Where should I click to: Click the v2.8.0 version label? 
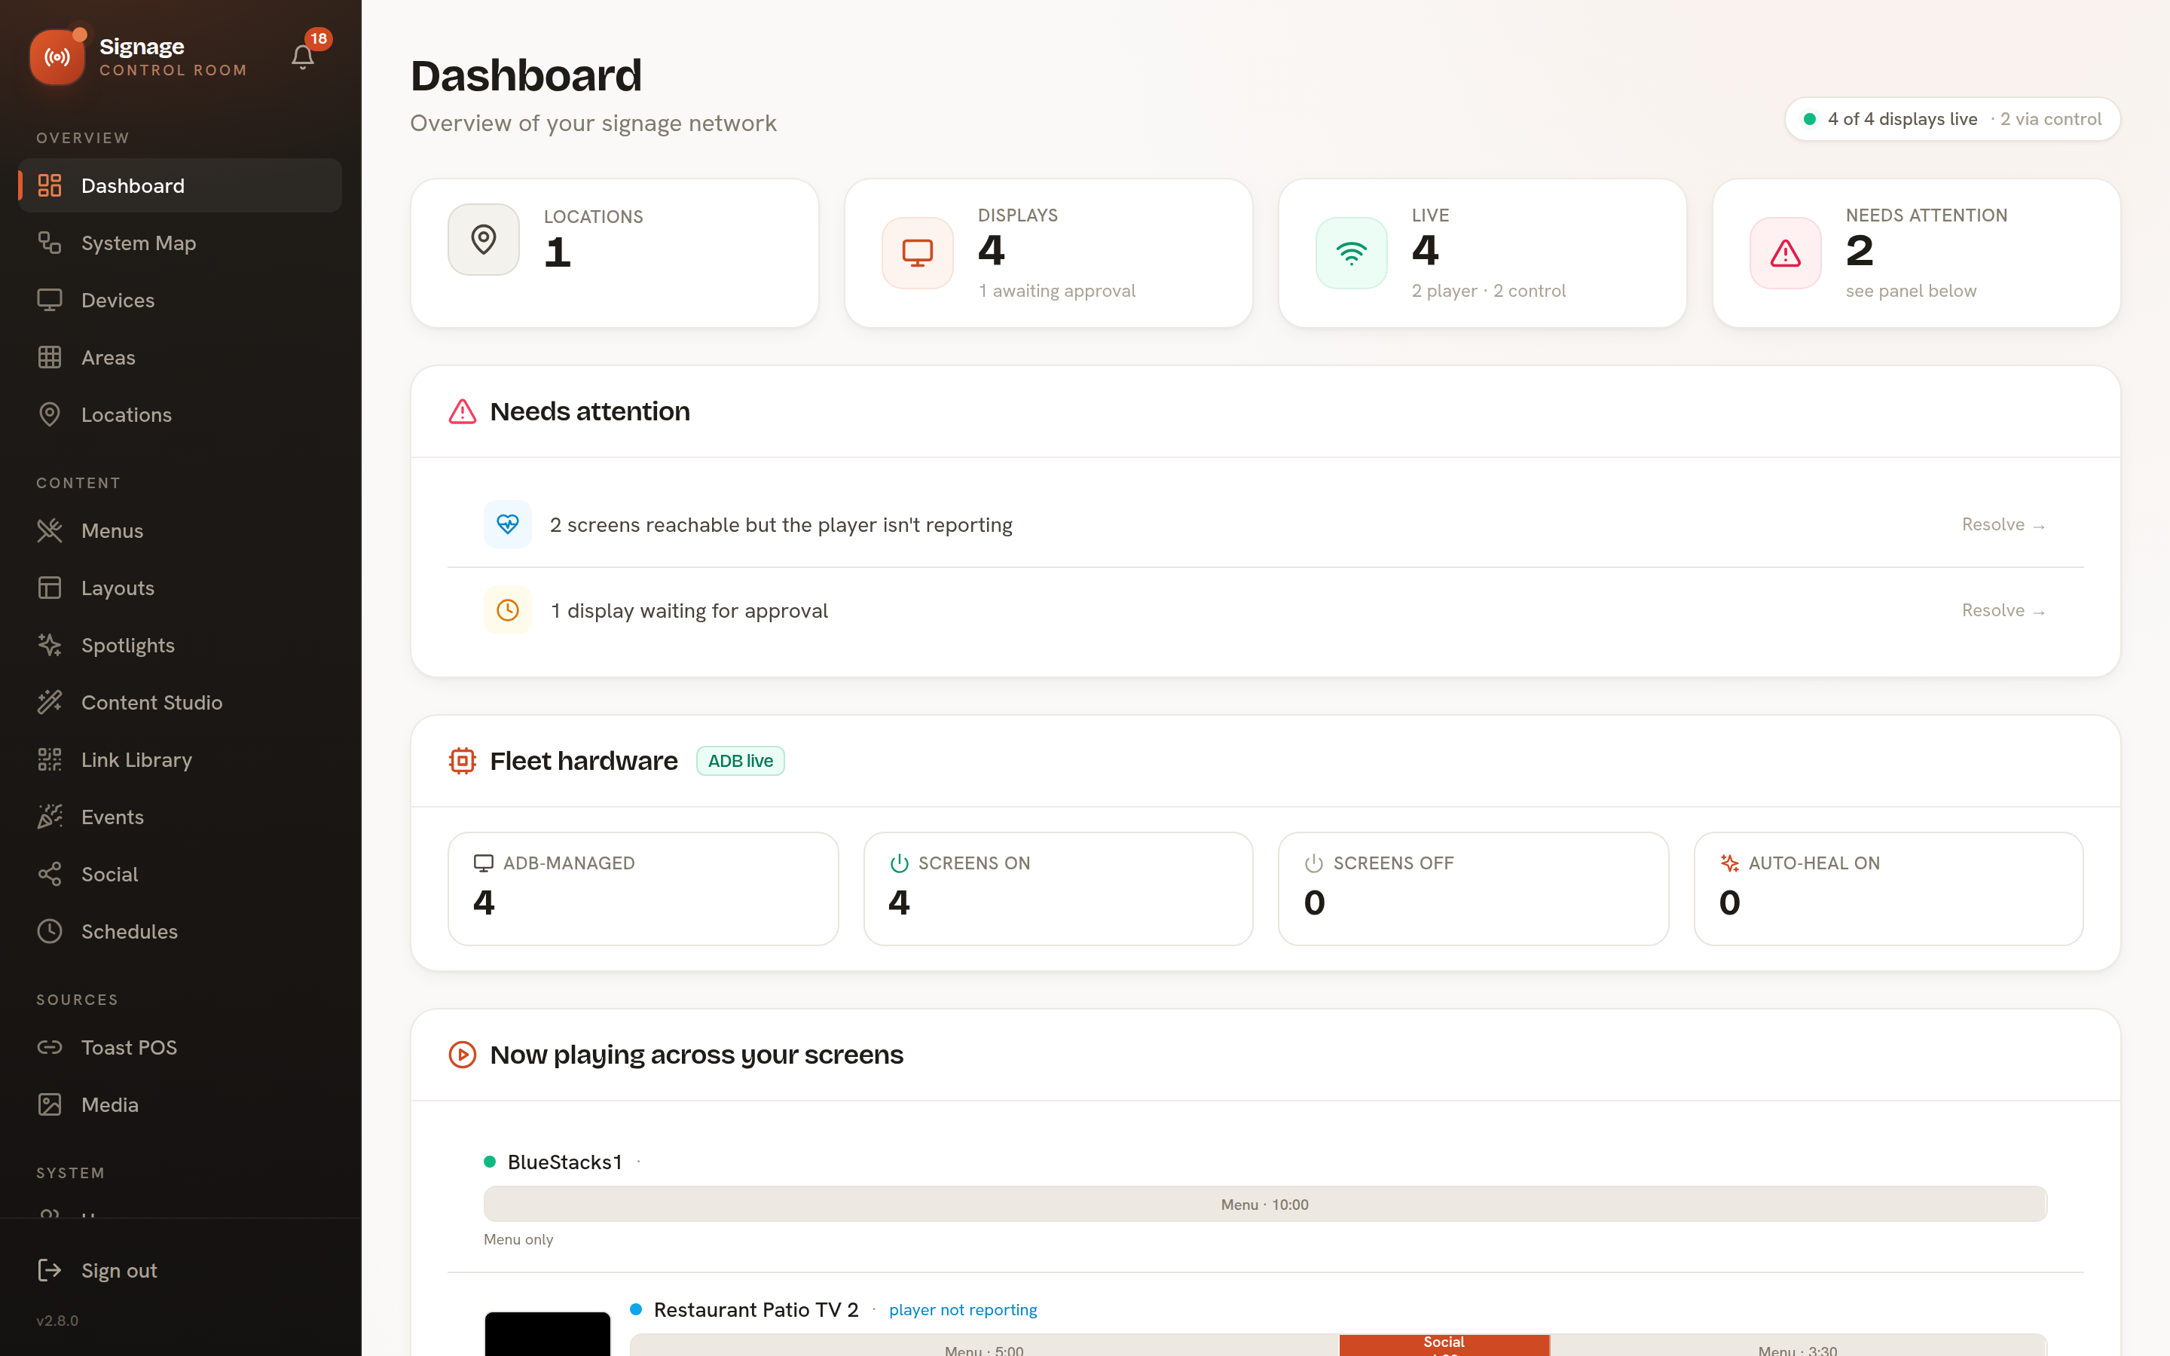coord(57,1320)
